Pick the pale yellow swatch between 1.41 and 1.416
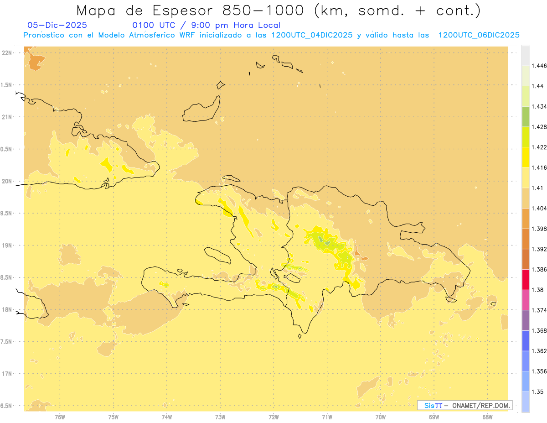547x423 pixels. coord(526,178)
